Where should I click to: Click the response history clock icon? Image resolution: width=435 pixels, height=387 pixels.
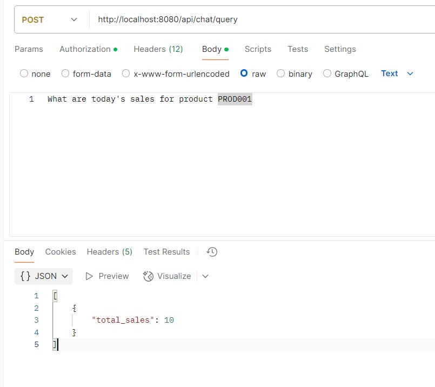point(212,252)
